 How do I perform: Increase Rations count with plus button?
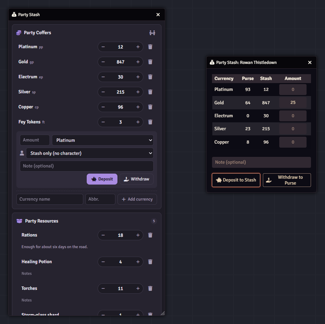[x=138, y=235]
